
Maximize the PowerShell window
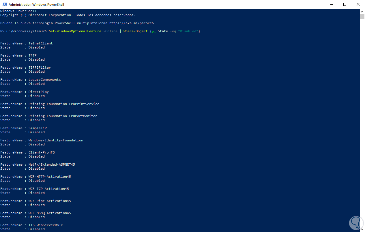pyautogui.click(x=345, y=4)
